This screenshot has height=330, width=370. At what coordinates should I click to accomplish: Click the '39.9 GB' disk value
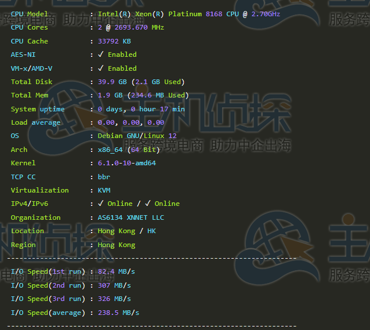pyautogui.click(x=113, y=82)
